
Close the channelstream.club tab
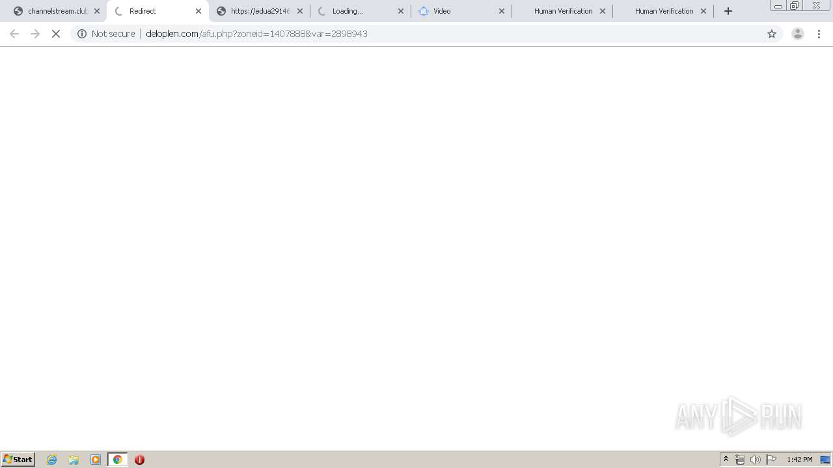(97, 11)
